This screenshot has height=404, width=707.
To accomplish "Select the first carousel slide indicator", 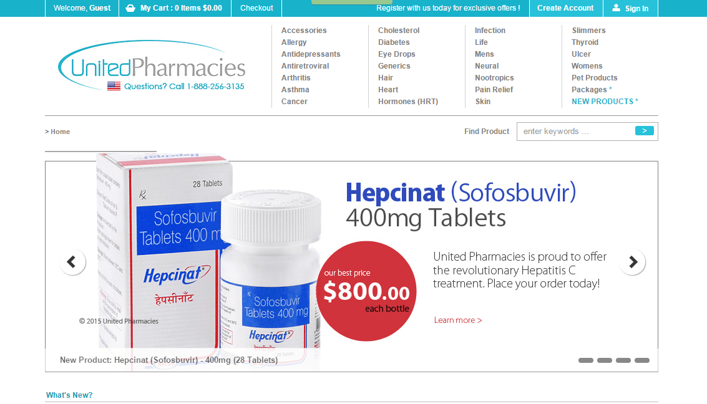I will pos(586,360).
